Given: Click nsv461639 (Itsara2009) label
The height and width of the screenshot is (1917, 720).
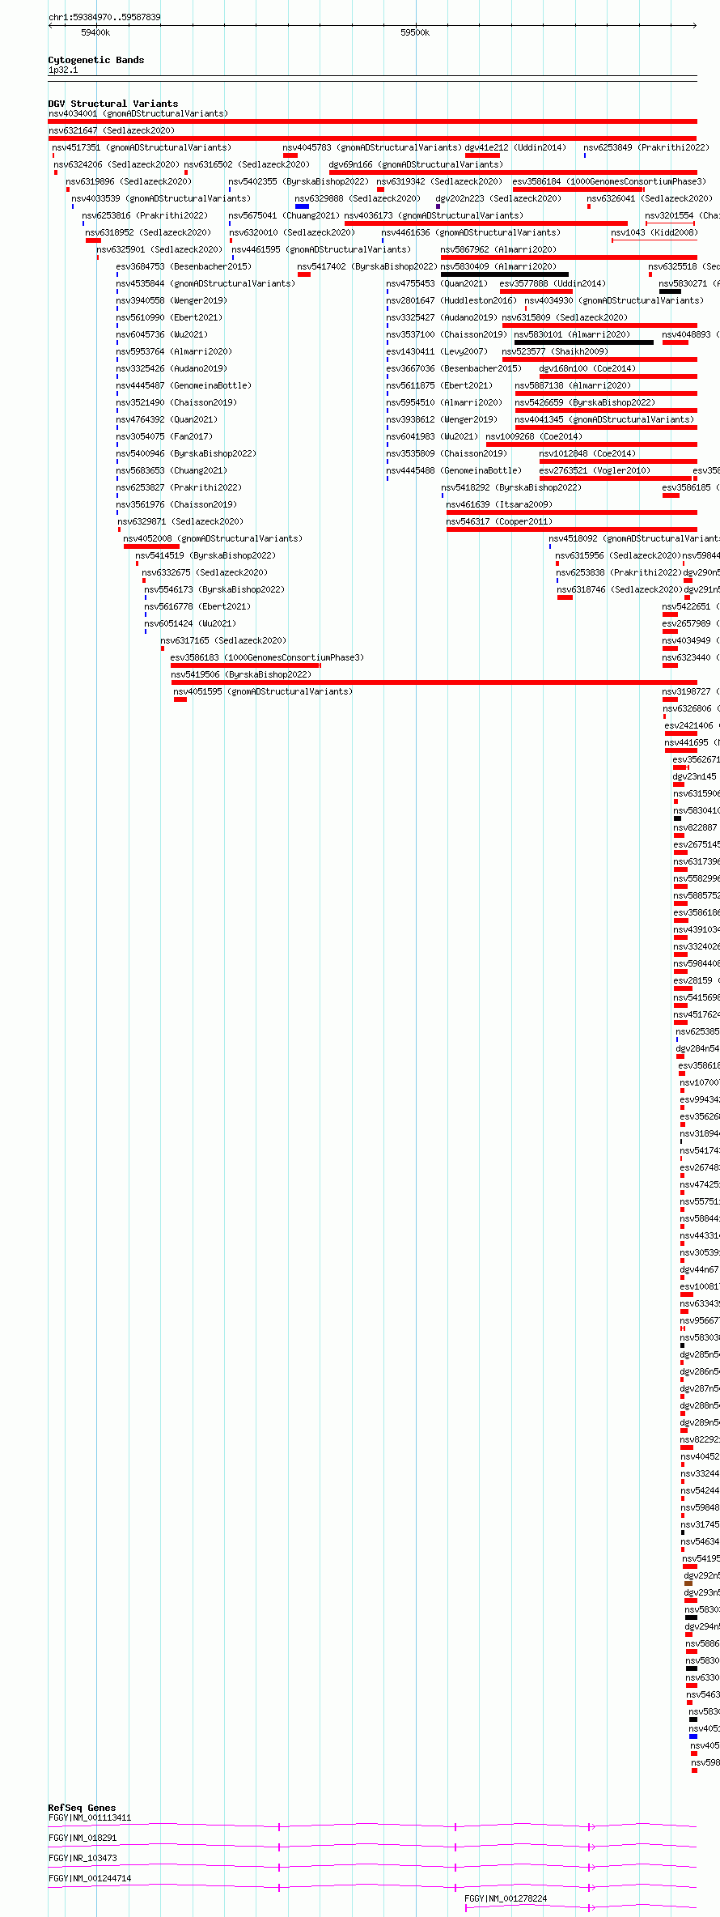Looking at the screenshot, I should (x=499, y=504).
